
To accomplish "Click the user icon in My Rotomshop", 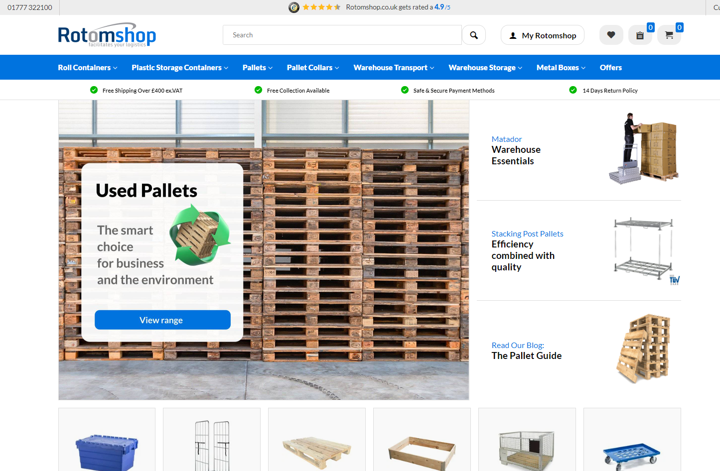I will (x=513, y=36).
